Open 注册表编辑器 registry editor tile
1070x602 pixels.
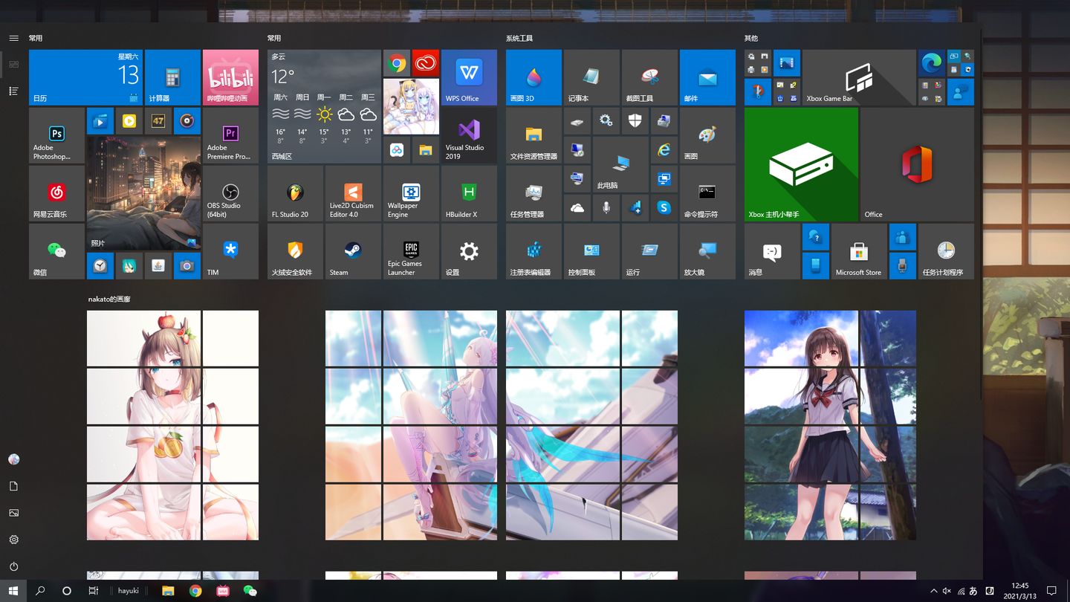coord(534,251)
